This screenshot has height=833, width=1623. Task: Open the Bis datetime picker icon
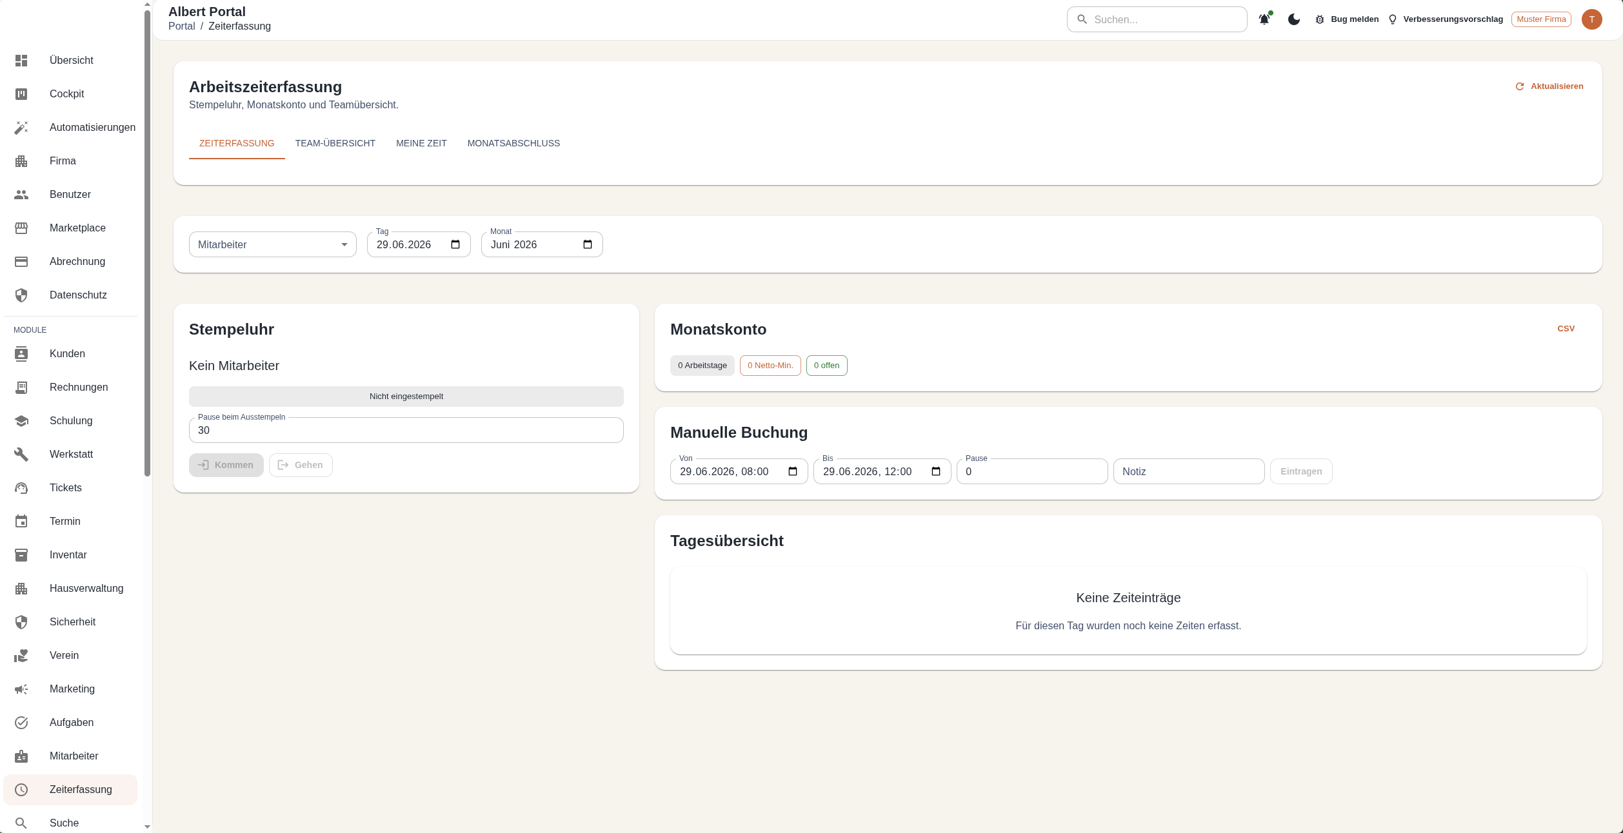coord(936,471)
